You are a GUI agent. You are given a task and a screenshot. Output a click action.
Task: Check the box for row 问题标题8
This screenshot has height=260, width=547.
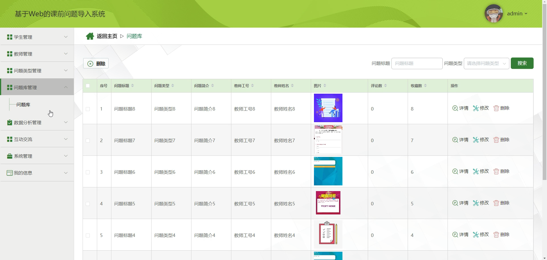[x=88, y=109]
